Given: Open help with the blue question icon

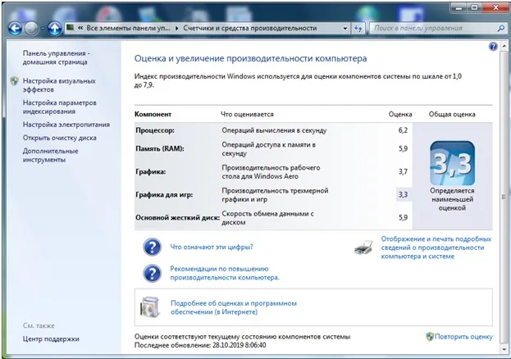Looking at the screenshot, I should (493, 46).
